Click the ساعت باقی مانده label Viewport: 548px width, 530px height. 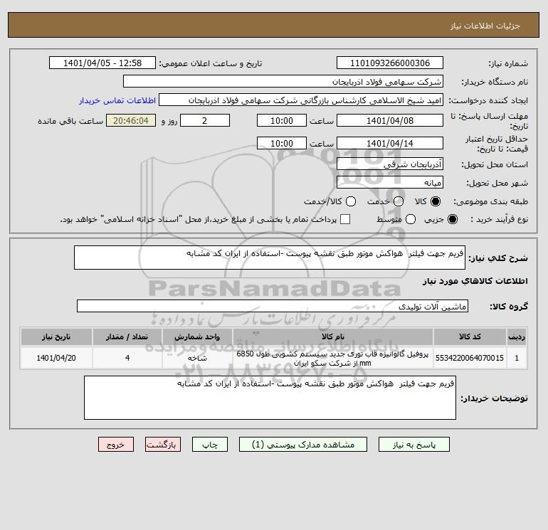(70, 121)
